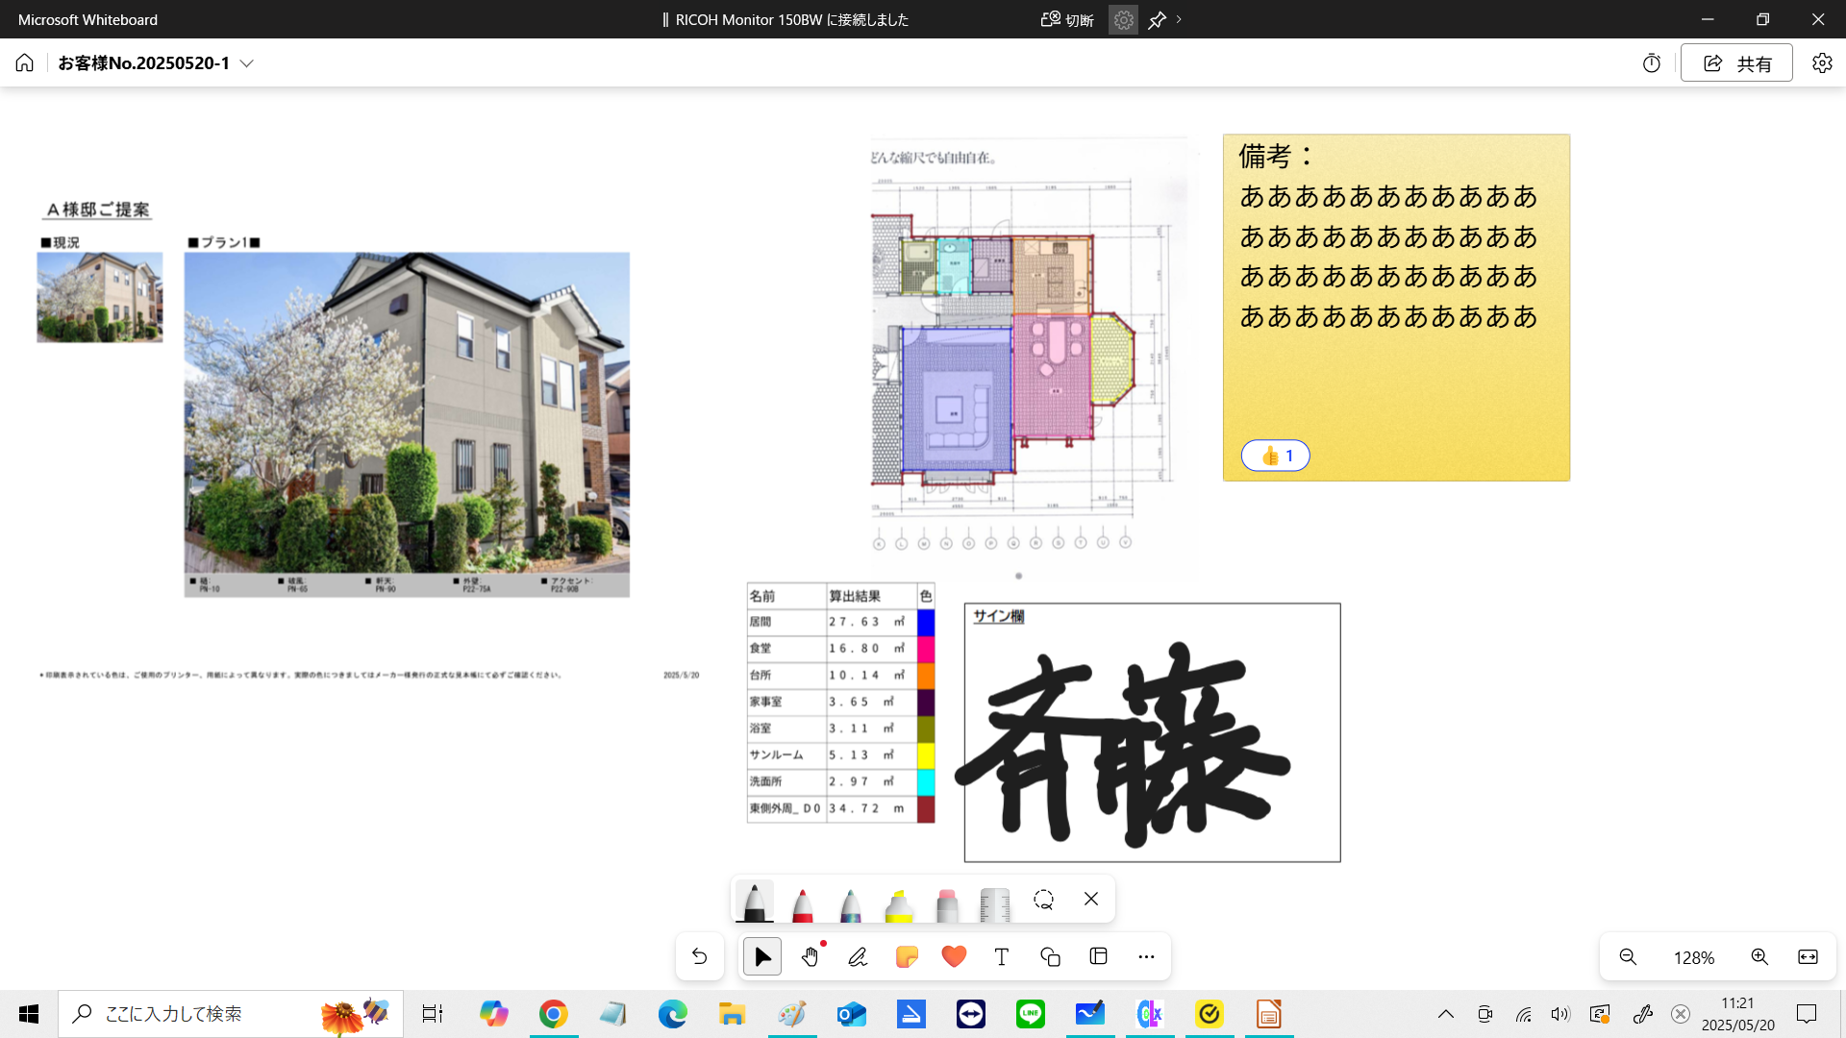Expand the board name dropdown chevron
The width and height of the screenshot is (1846, 1038).
(247, 63)
